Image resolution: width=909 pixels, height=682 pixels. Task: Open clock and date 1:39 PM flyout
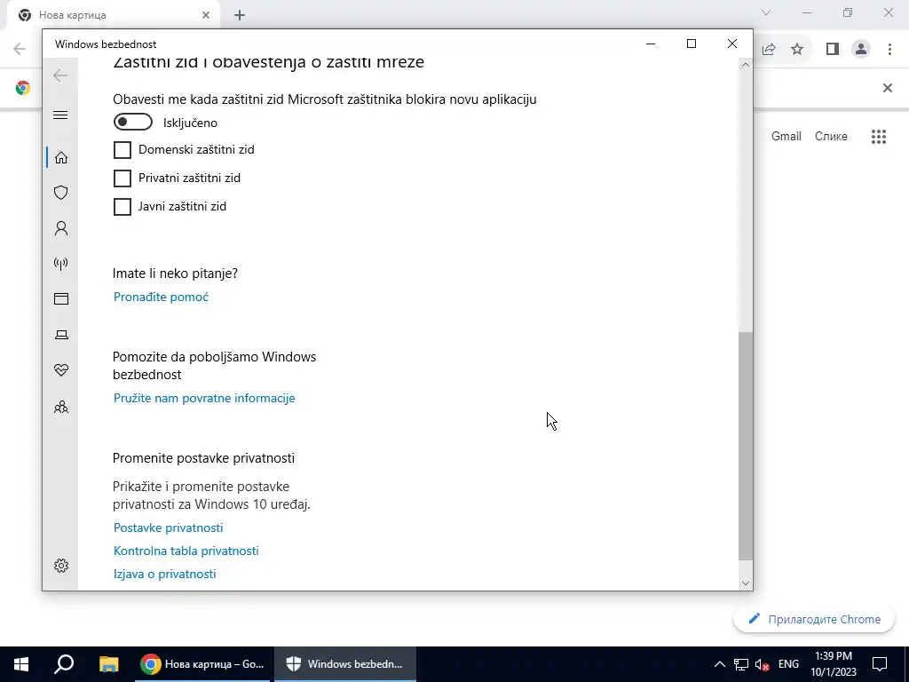click(833, 664)
